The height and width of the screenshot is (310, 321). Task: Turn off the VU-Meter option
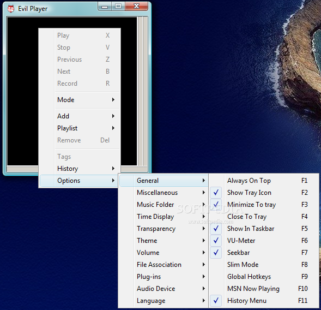pyautogui.click(x=264, y=241)
